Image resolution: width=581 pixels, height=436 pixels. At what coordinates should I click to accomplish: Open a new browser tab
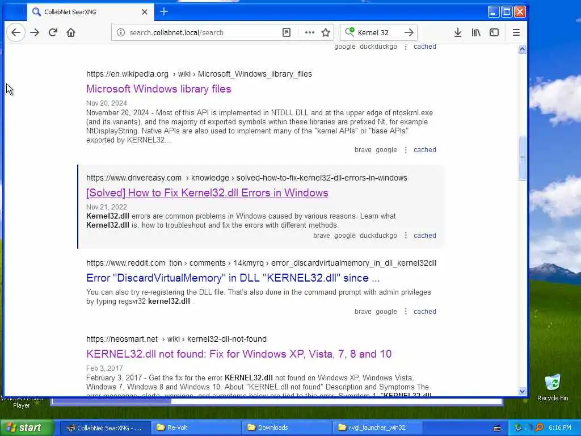[x=164, y=12]
